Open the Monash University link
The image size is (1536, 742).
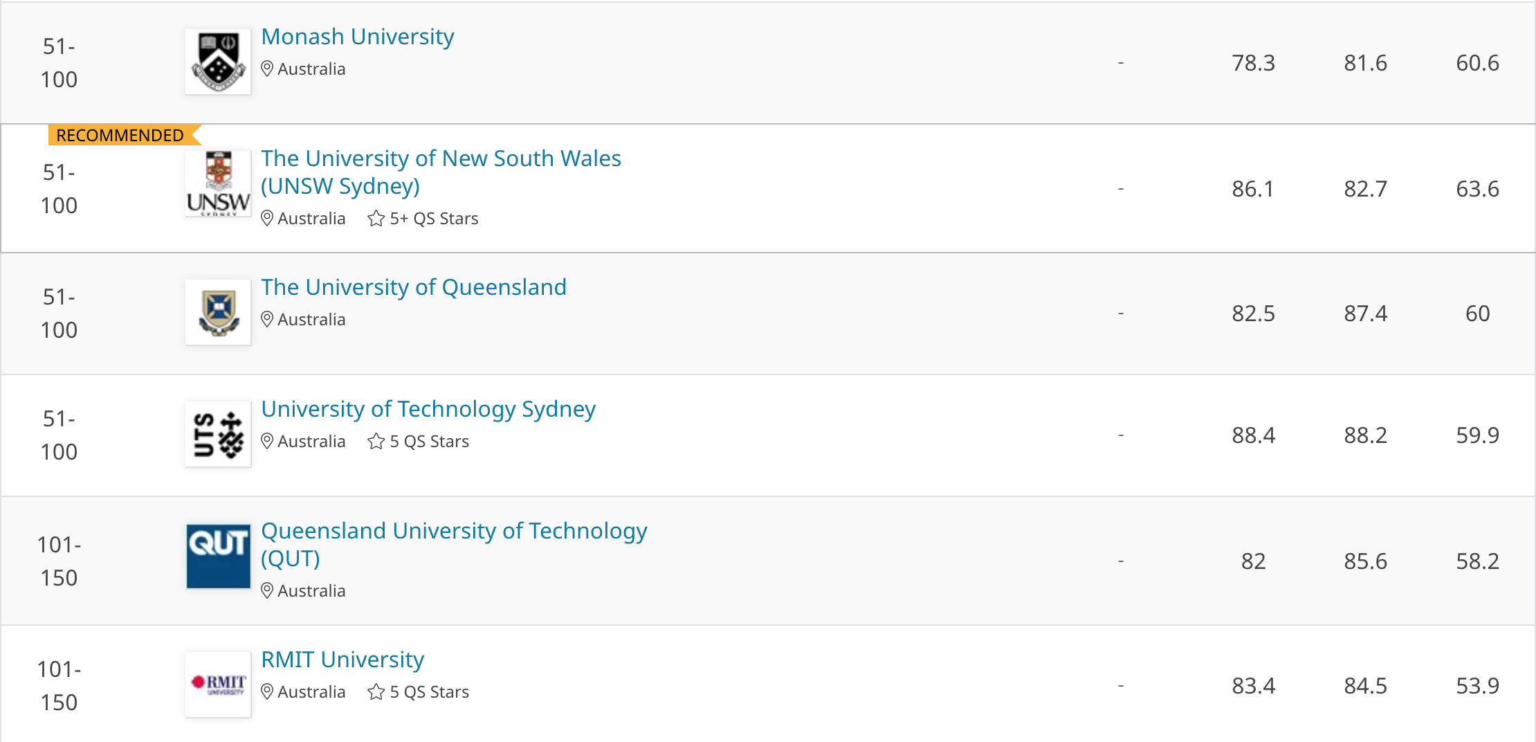coord(358,37)
